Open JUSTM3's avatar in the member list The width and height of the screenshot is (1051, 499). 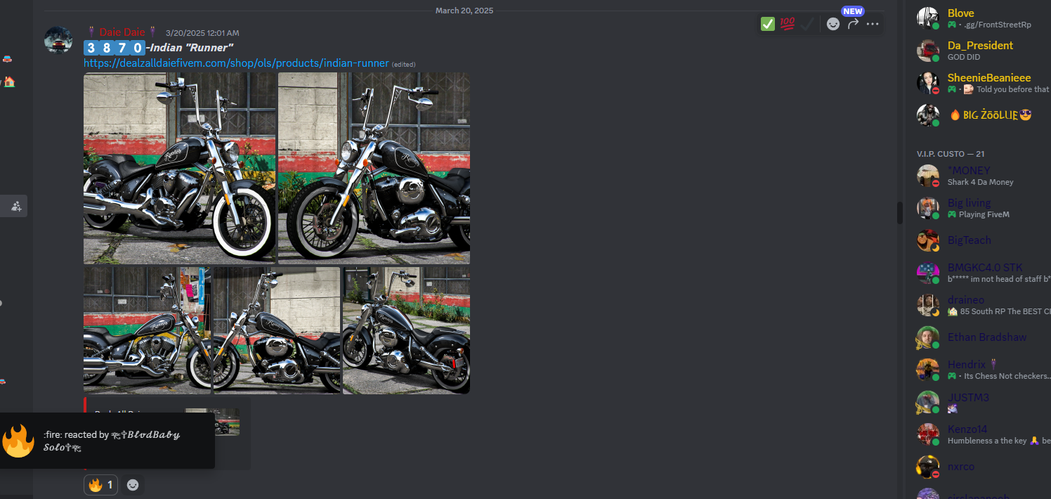point(928,402)
